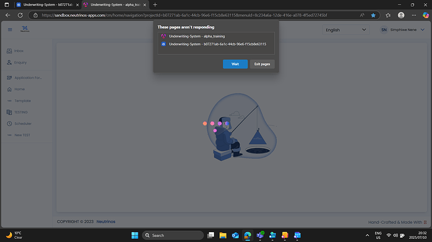
Task: Click the taskbar Search box
Action: click(173, 235)
